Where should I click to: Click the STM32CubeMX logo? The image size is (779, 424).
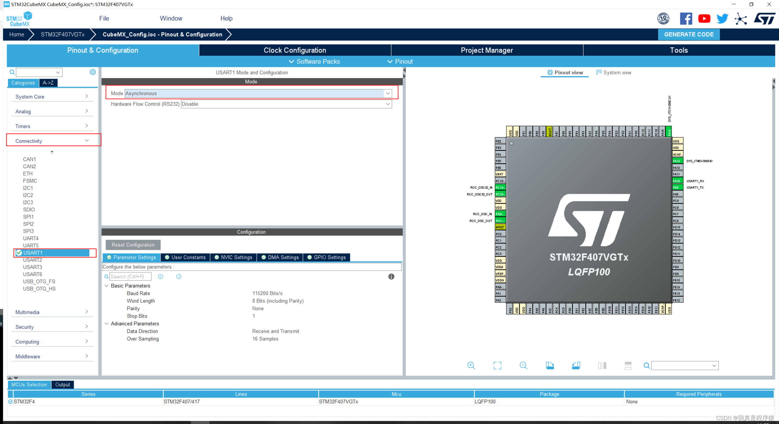19,19
